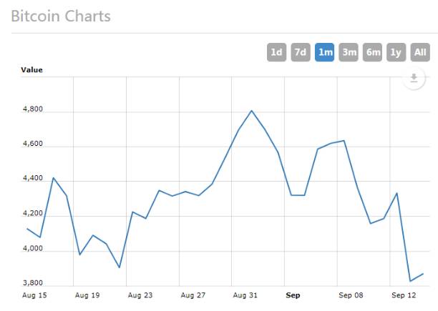Switch to the 1y range
The image size is (438, 311).
click(396, 52)
